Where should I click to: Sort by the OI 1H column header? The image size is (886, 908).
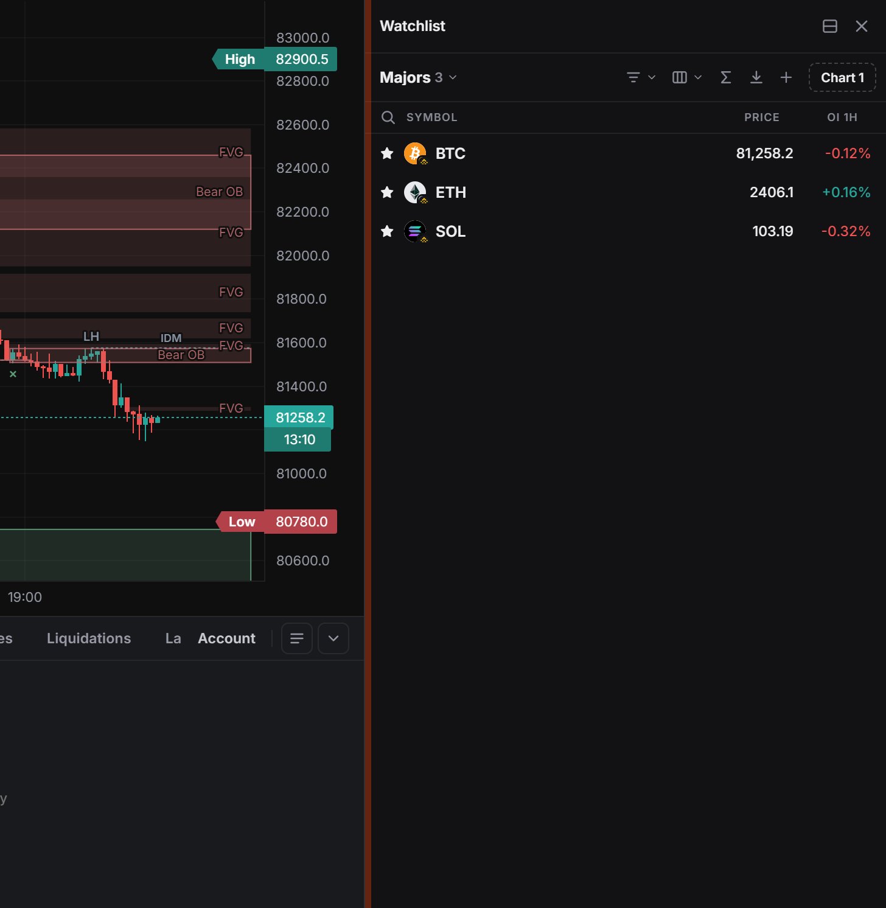[x=842, y=117]
